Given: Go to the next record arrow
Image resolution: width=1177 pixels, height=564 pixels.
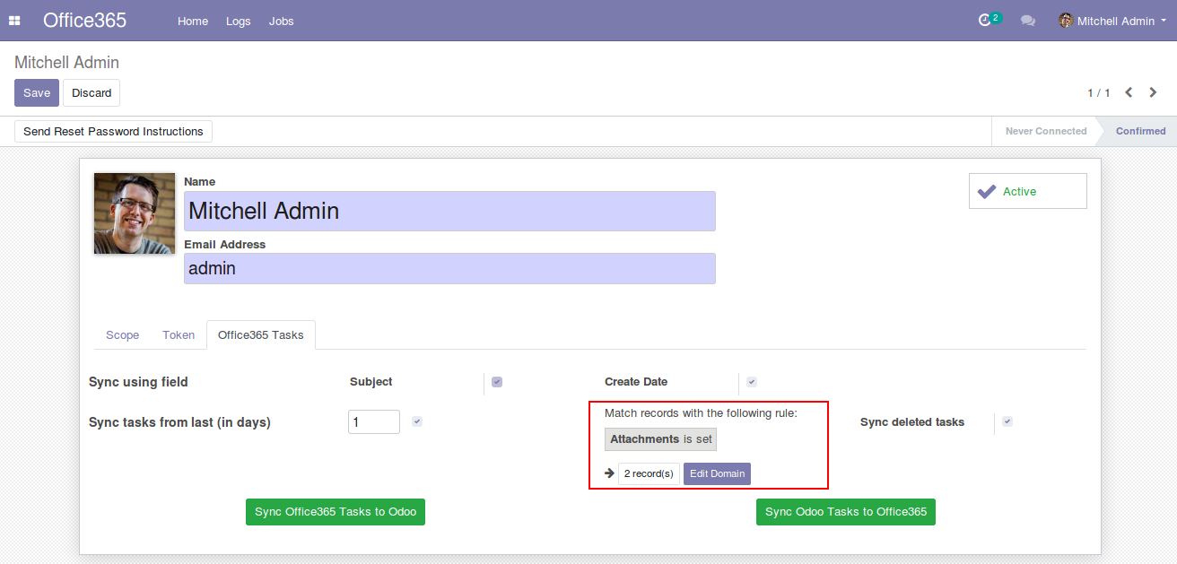Looking at the screenshot, I should (1154, 92).
